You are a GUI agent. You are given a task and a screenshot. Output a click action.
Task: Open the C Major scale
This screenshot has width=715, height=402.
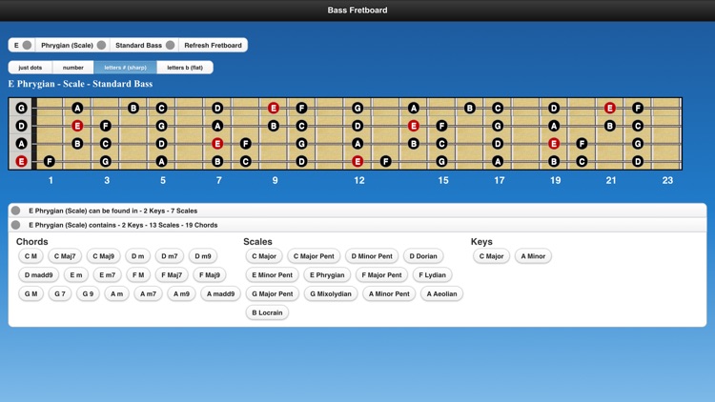point(264,256)
